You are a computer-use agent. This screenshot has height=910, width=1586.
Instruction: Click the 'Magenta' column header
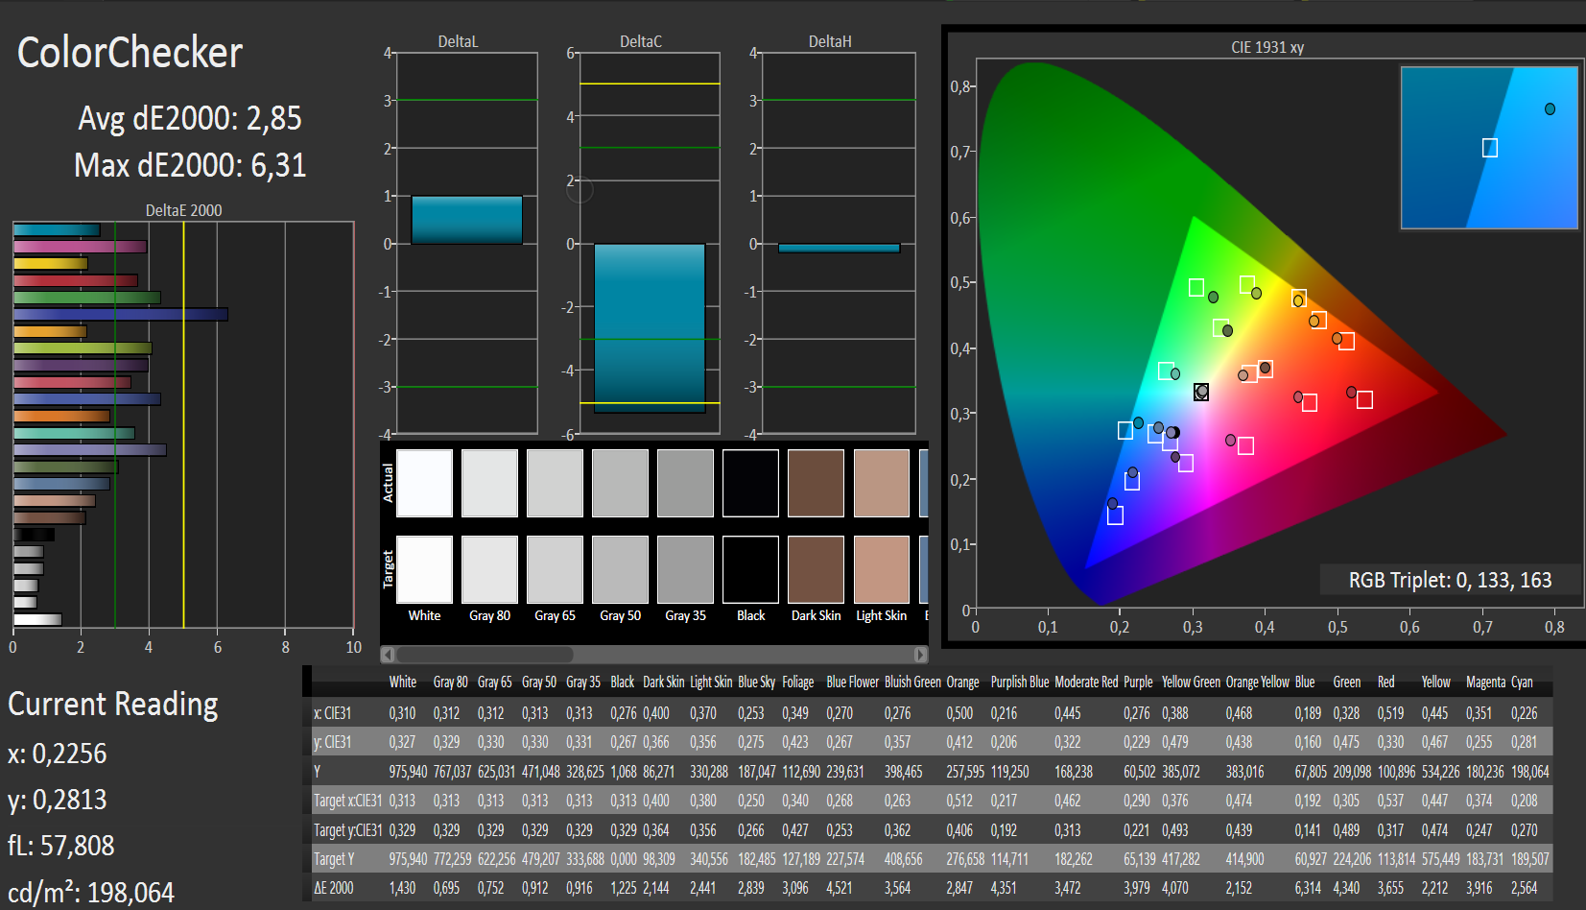point(1485,682)
